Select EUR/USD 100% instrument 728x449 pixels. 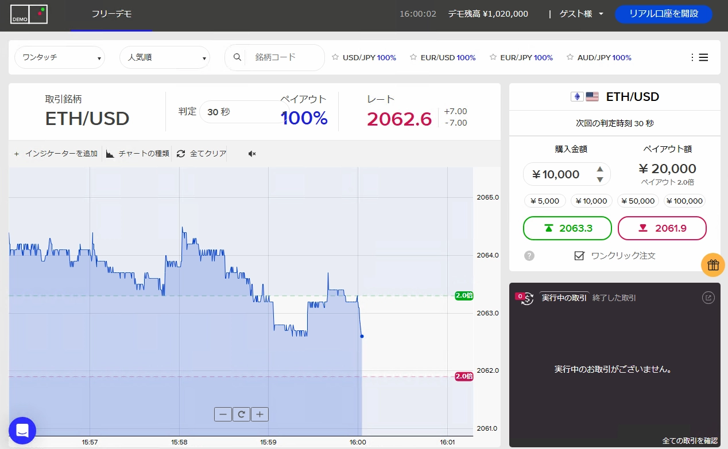(448, 57)
